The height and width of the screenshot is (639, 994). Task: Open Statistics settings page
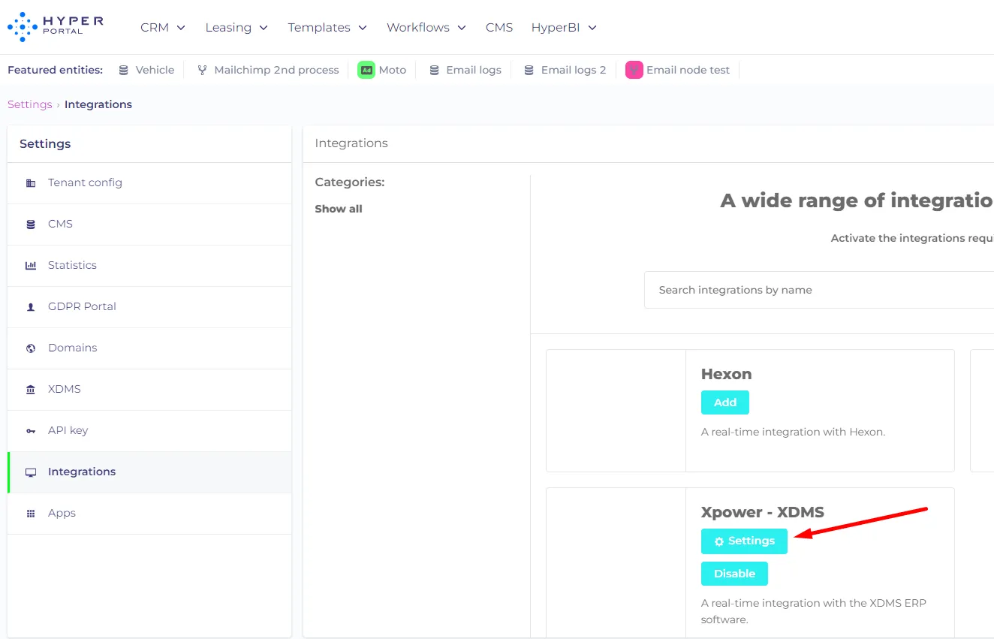[149, 266]
